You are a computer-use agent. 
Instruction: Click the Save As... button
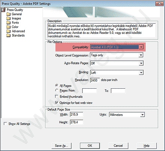(61, 146)
